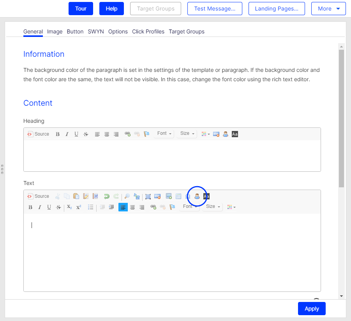Click the Find magnifier icon in Text toolbar

point(127,196)
